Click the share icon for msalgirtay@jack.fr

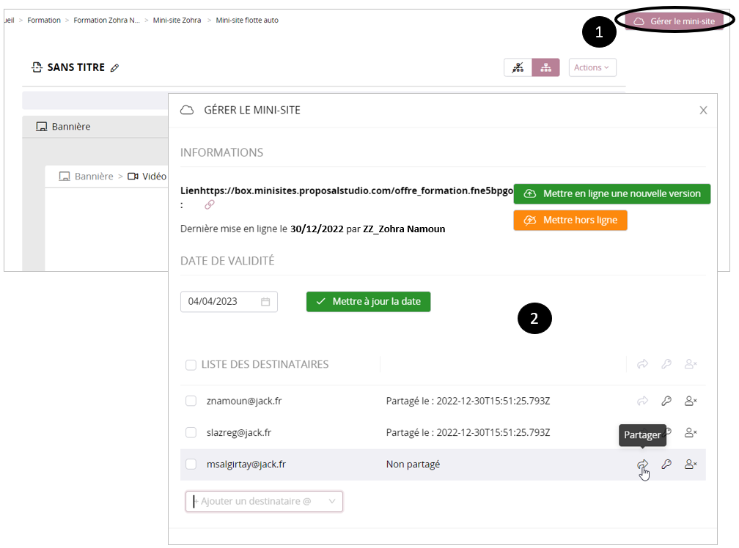(642, 464)
